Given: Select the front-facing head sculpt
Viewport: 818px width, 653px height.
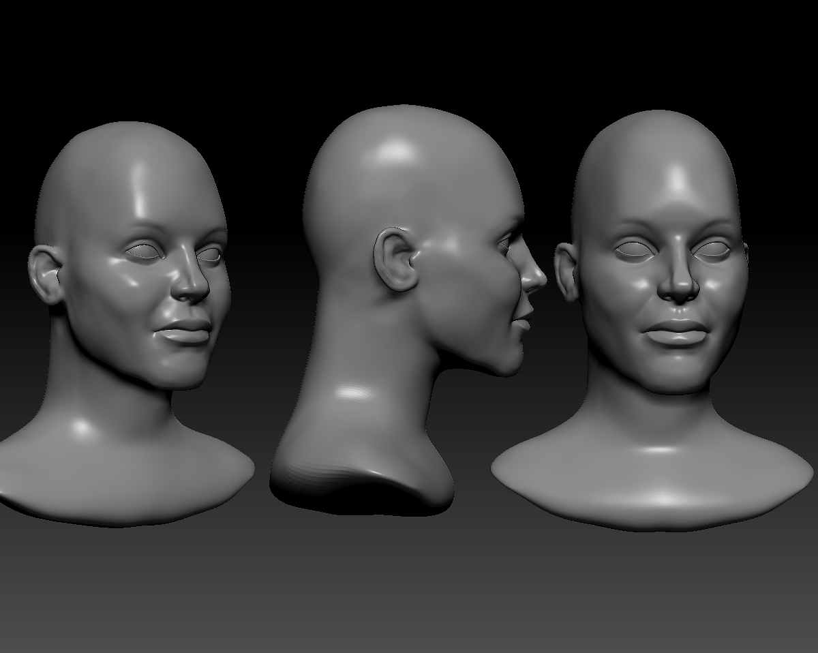Looking at the screenshot, I should [x=652, y=320].
